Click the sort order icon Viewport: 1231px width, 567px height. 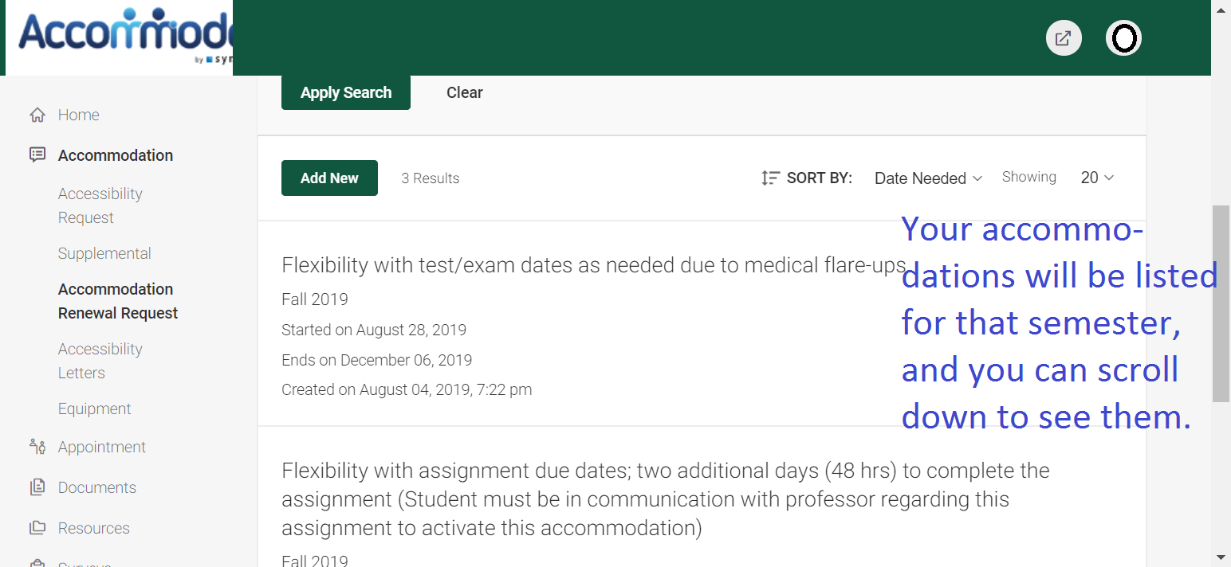[x=770, y=178]
